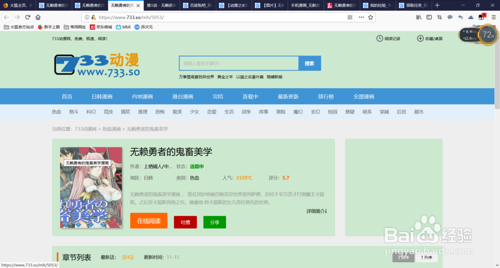Reload the page with the refresh icon
500x268 pixels.
click(27, 17)
